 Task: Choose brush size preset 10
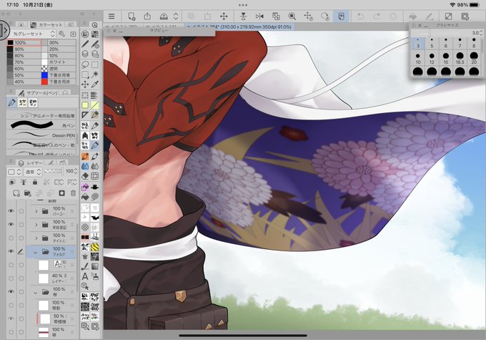(418, 59)
